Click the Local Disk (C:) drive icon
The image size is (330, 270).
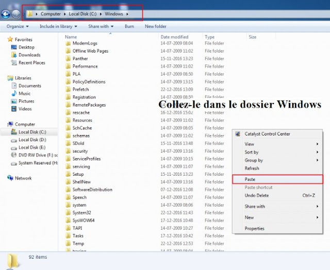14,132
